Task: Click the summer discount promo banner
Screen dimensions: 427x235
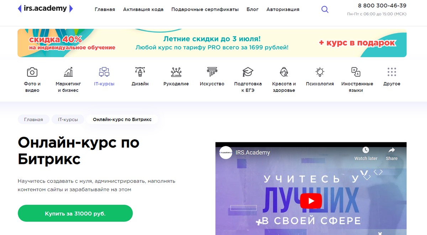Action: [212, 43]
